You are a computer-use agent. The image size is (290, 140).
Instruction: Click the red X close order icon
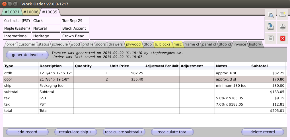[282, 38]
